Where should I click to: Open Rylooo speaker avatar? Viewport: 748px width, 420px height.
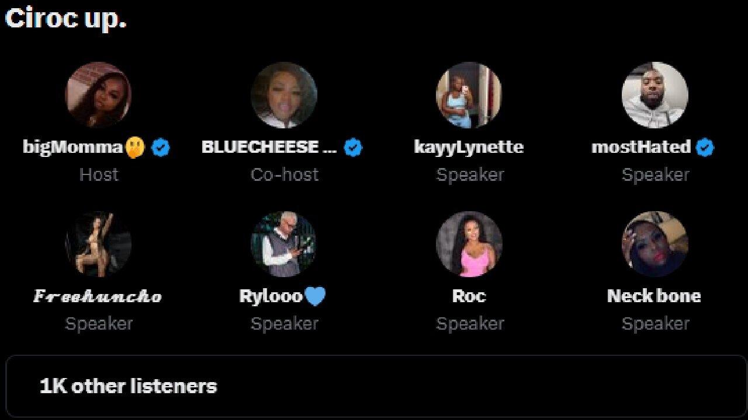(283, 244)
